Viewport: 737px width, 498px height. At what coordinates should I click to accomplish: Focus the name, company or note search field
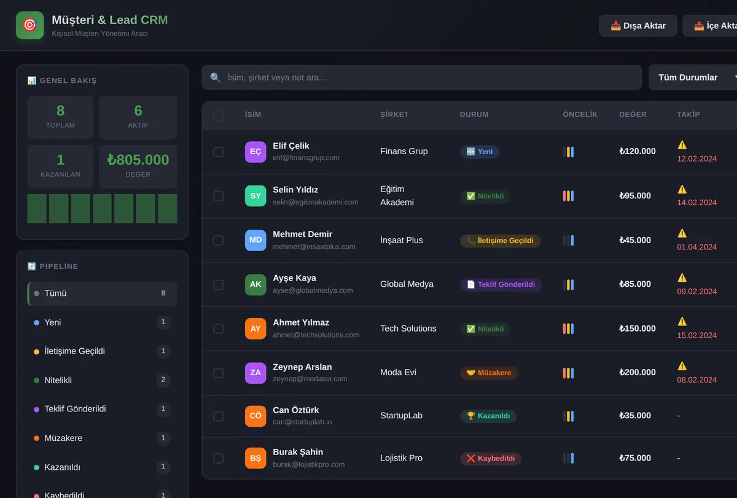422,78
